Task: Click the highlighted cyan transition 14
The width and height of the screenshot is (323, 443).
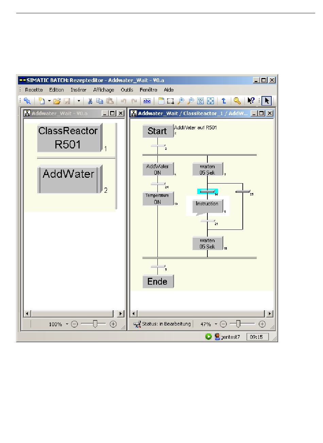Action: pyautogui.click(x=207, y=191)
